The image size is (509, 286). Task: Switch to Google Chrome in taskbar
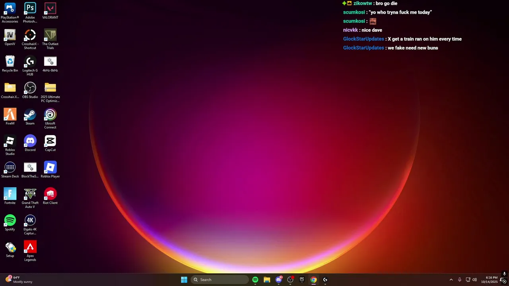pyautogui.click(x=313, y=280)
